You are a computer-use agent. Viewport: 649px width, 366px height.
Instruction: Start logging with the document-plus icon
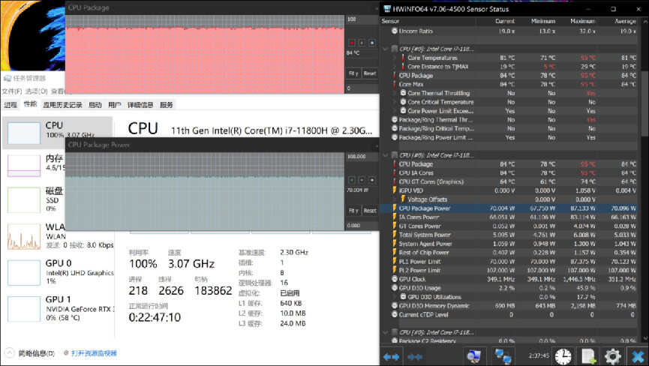click(x=588, y=356)
